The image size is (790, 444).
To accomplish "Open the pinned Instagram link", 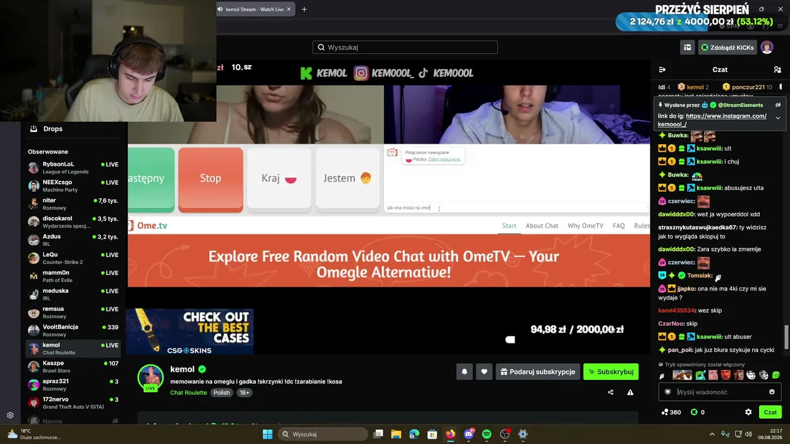I will (x=712, y=120).
